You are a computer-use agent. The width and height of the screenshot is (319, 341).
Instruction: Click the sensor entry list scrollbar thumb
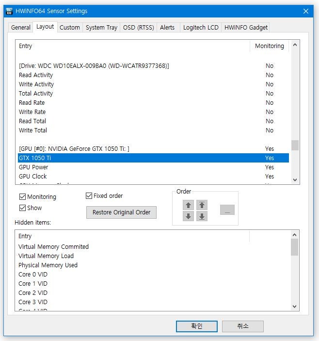[x=295, y=145]
